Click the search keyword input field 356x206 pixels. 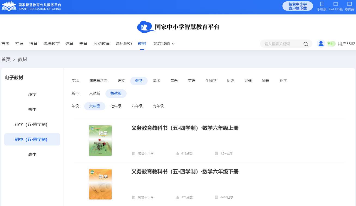tap(282, 44)
